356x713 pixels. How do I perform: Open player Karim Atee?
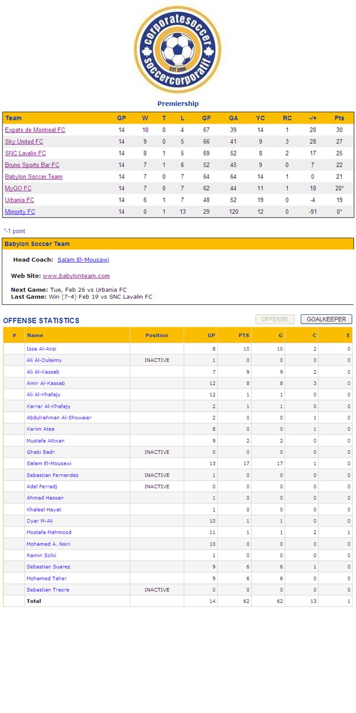click(x=40, y=429)
